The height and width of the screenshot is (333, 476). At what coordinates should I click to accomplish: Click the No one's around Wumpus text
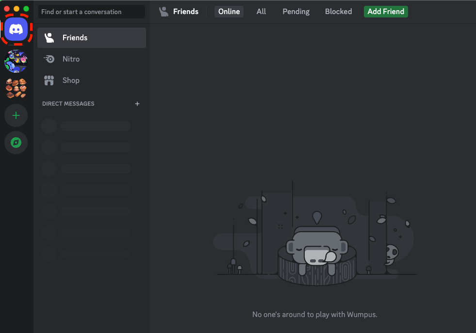coord(314,315)
